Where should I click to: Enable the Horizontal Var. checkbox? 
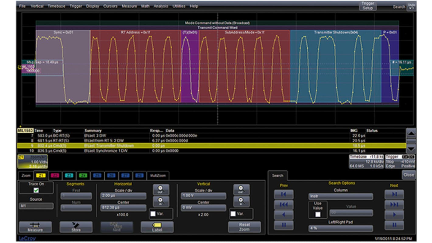tap(153, 214)
